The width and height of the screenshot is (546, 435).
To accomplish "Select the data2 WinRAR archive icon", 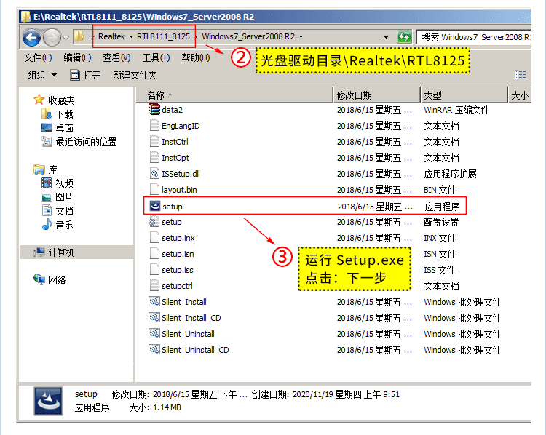I will point(154,109).
